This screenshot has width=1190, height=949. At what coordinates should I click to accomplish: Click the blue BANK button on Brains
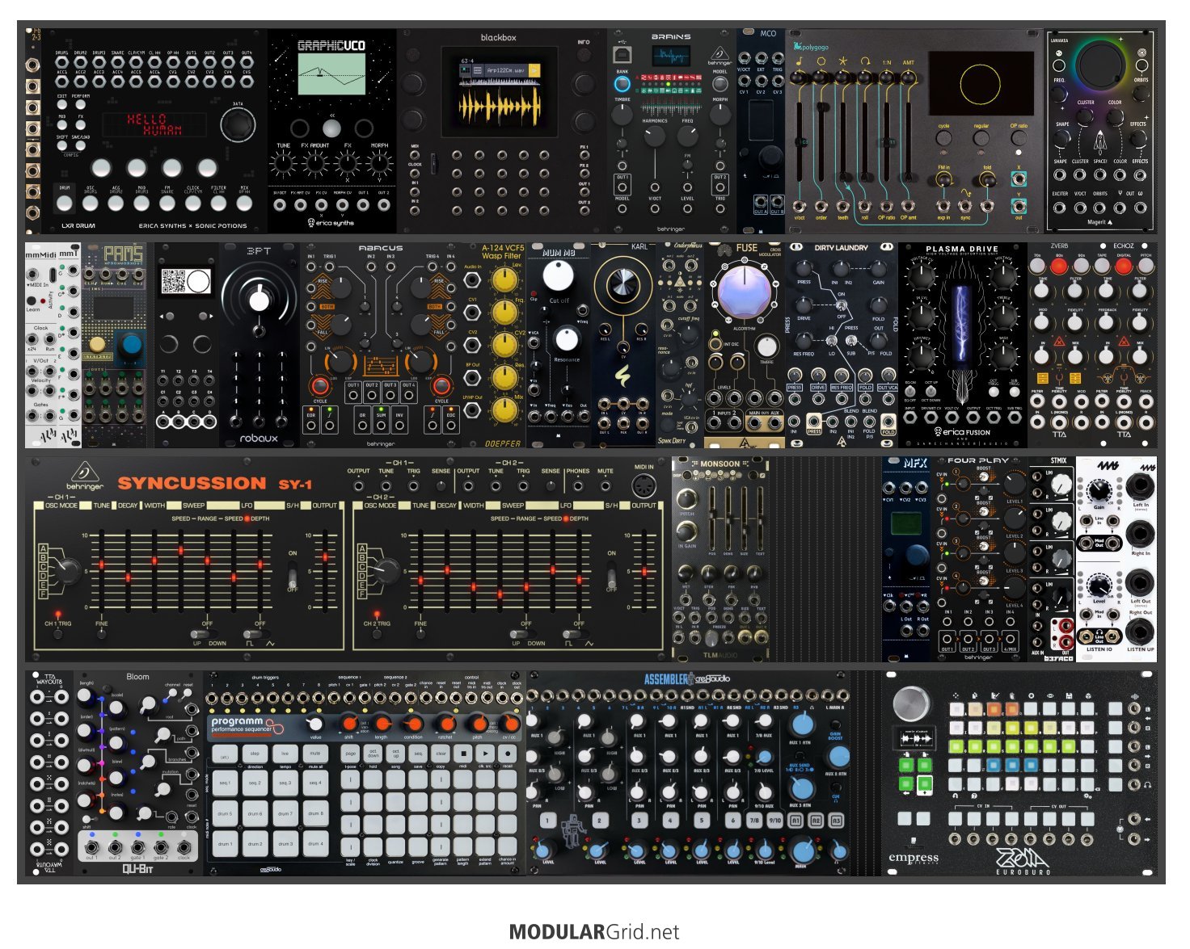pos(622,84)
